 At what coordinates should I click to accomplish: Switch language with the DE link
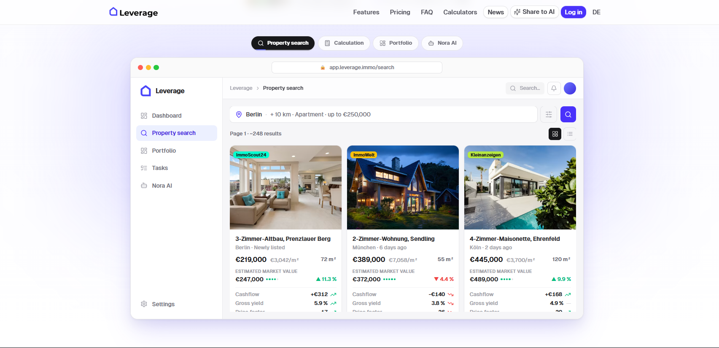tap(596, 12)
